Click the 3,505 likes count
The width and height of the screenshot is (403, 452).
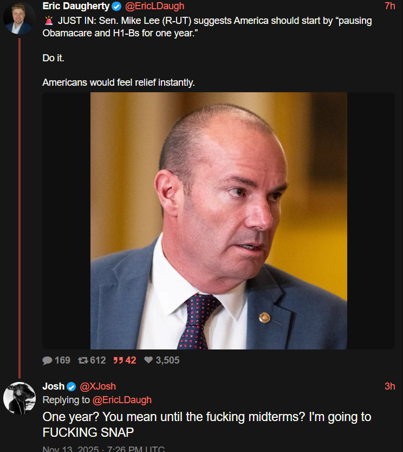(x=167, y=360)
